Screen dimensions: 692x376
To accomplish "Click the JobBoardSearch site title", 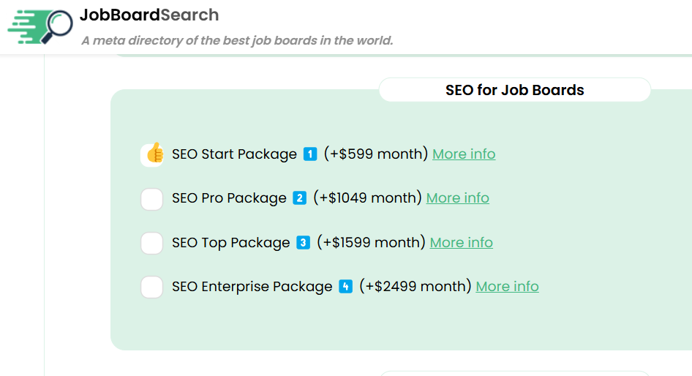I will pyautogui.click(x=149, y=15).
